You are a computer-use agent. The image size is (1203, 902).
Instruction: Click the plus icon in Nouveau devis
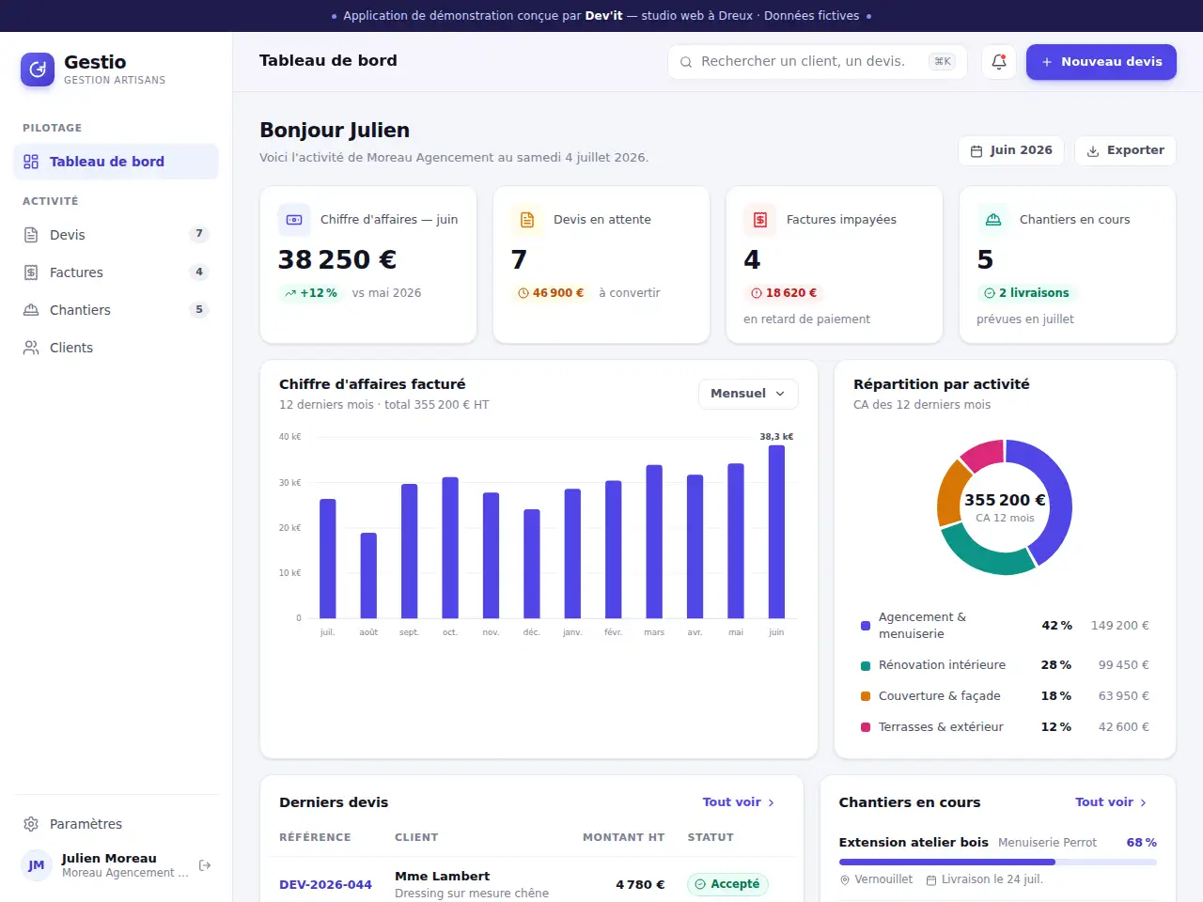(1047, 62)
